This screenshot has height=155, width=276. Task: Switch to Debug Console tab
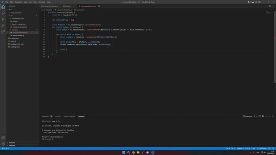click(x=69, y=116)
